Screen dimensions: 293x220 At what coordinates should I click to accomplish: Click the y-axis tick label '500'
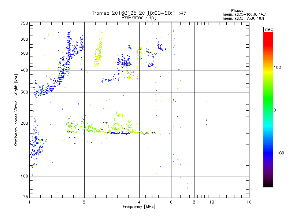pyautogui.click(x=24, y=53)
